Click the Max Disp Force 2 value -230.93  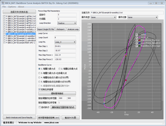pos(65,59)
